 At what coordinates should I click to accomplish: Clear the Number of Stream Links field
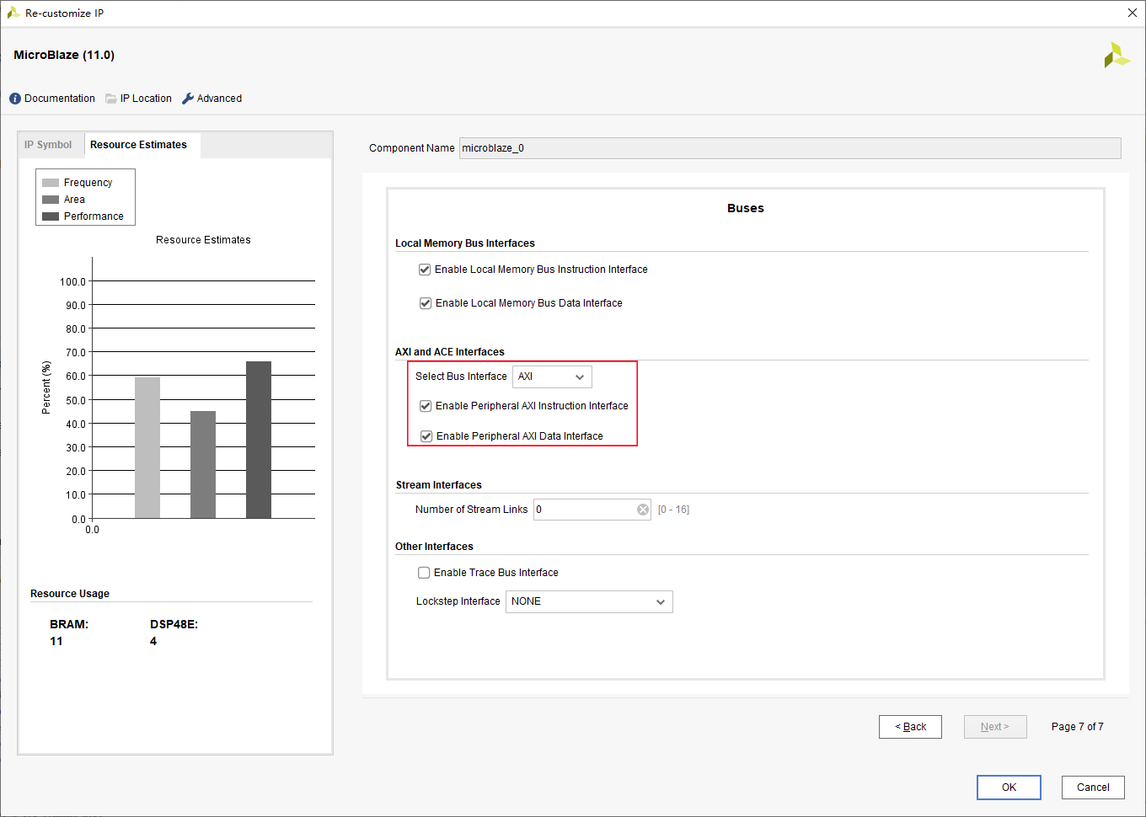[643, 510]
